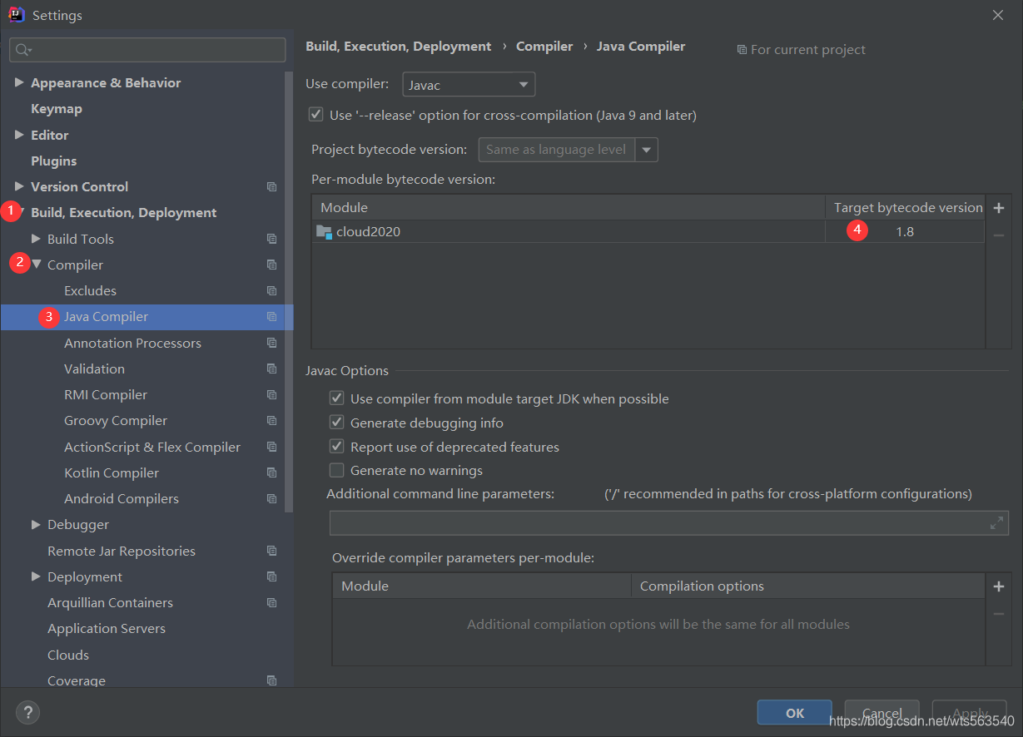
Task: Click the project-level icon beside Annotation Processors
Action: click(x=271, y=343)
